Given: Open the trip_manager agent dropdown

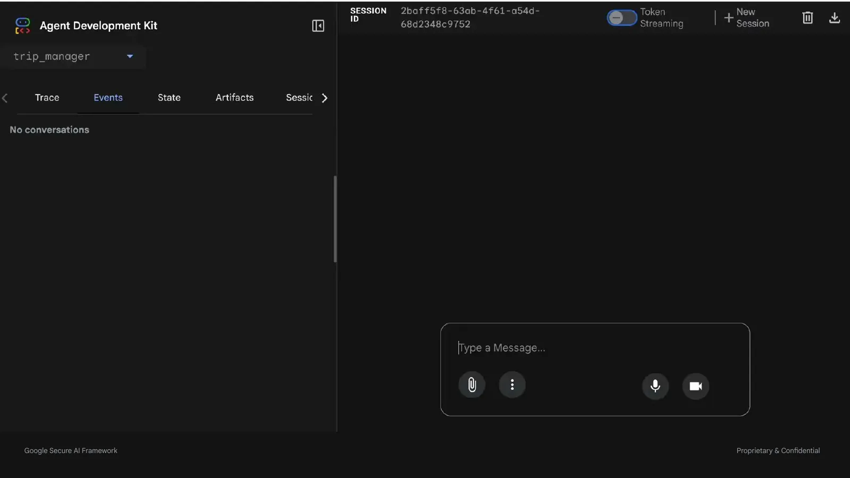Looking at the screenshot, I should [x=73, y=56].
